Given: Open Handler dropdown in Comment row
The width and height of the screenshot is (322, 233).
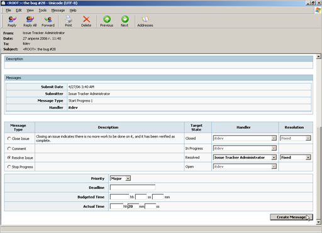Looking at the screenshot, I should 245,148.
